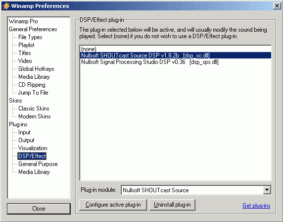Open the Plug-ins category
The height and width of the screenshot is (222, 283).
(18, 124)
